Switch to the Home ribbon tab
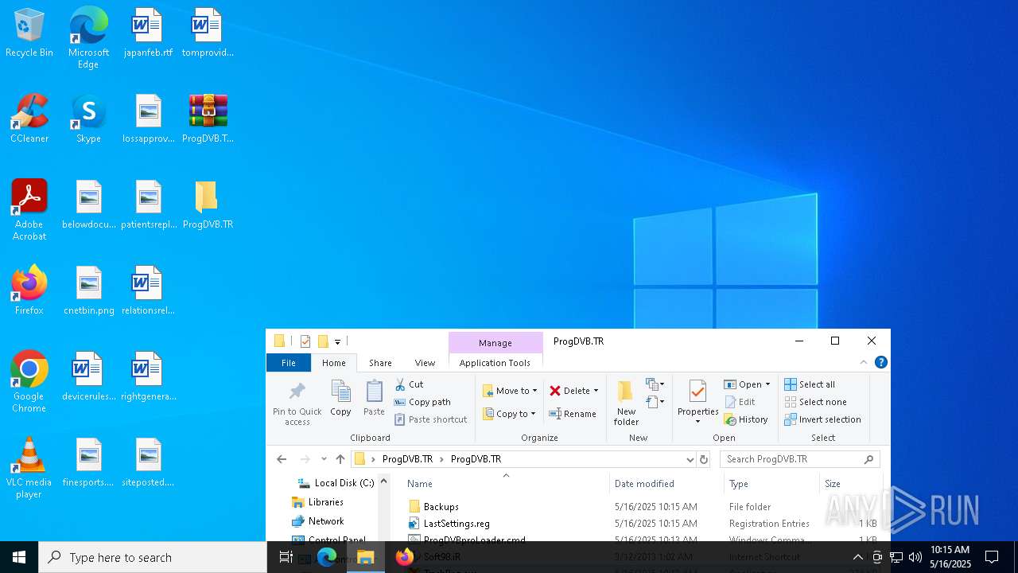 click(x=334, y=363)
